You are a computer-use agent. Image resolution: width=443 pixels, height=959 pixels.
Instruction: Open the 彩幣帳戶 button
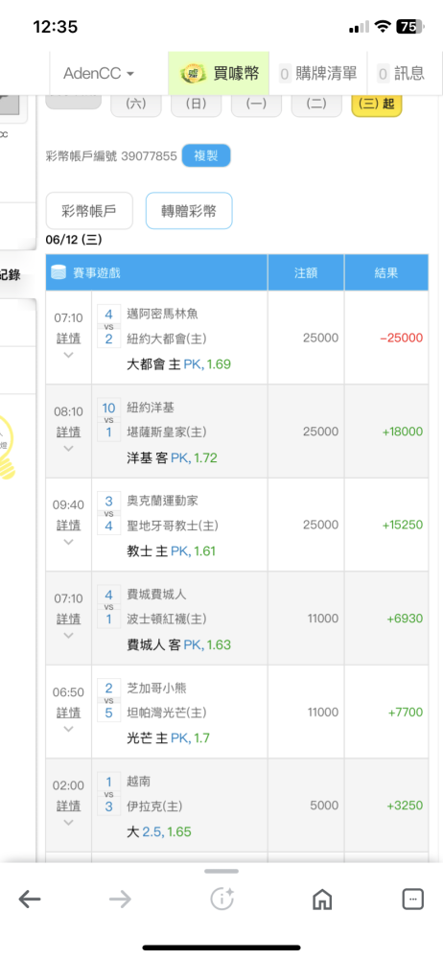coord(89,211)
